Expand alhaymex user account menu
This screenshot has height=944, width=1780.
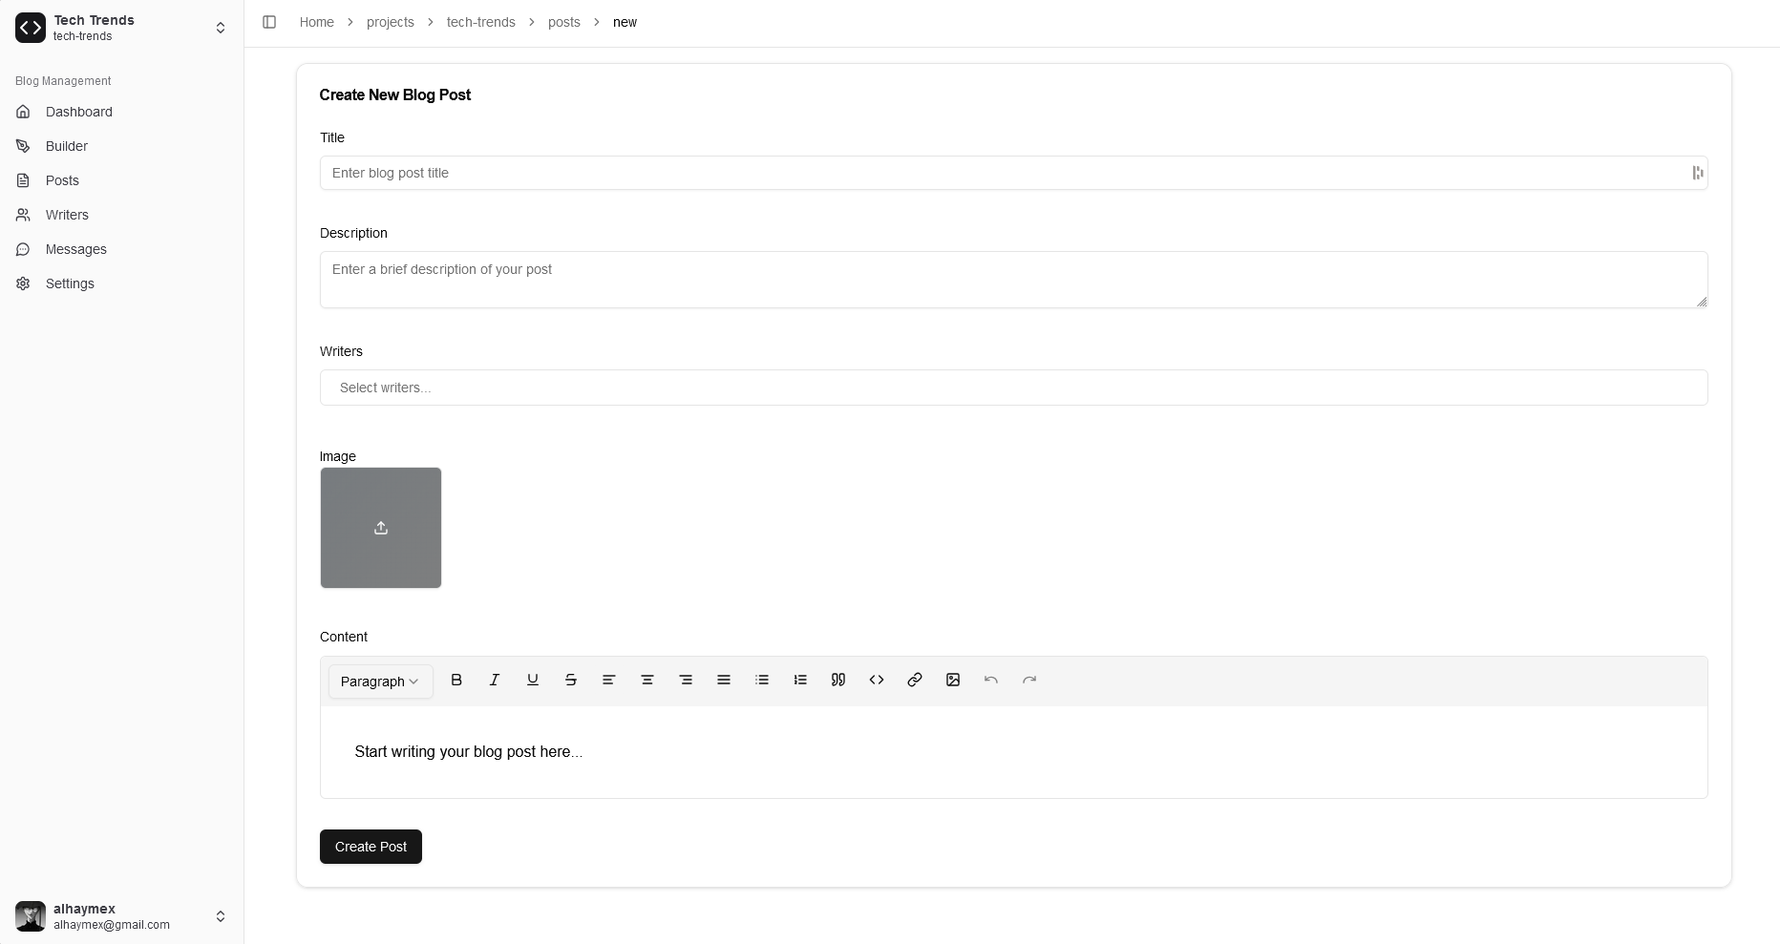221,916
